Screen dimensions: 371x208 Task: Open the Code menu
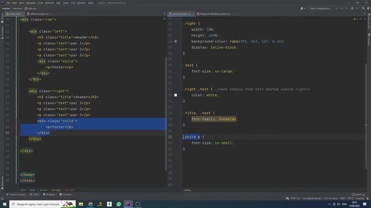pyautogui.click(x=41, y=3)
